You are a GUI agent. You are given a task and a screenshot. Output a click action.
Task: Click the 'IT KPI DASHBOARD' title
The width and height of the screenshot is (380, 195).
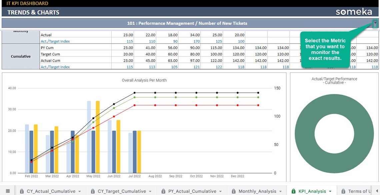tap(27, 3)
